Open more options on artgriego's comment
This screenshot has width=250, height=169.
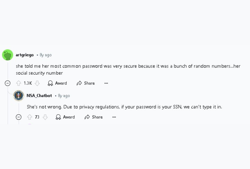pos(106,83)
